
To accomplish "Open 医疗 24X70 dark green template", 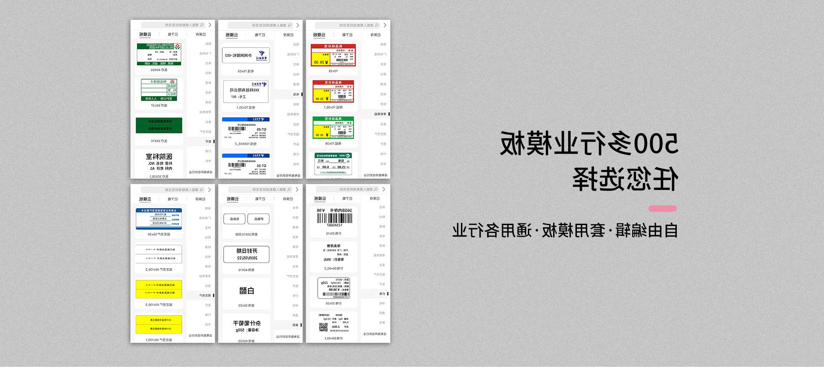I will (159, 129).
